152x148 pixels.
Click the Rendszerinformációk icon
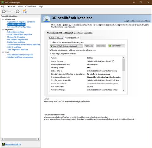point(3,144)
